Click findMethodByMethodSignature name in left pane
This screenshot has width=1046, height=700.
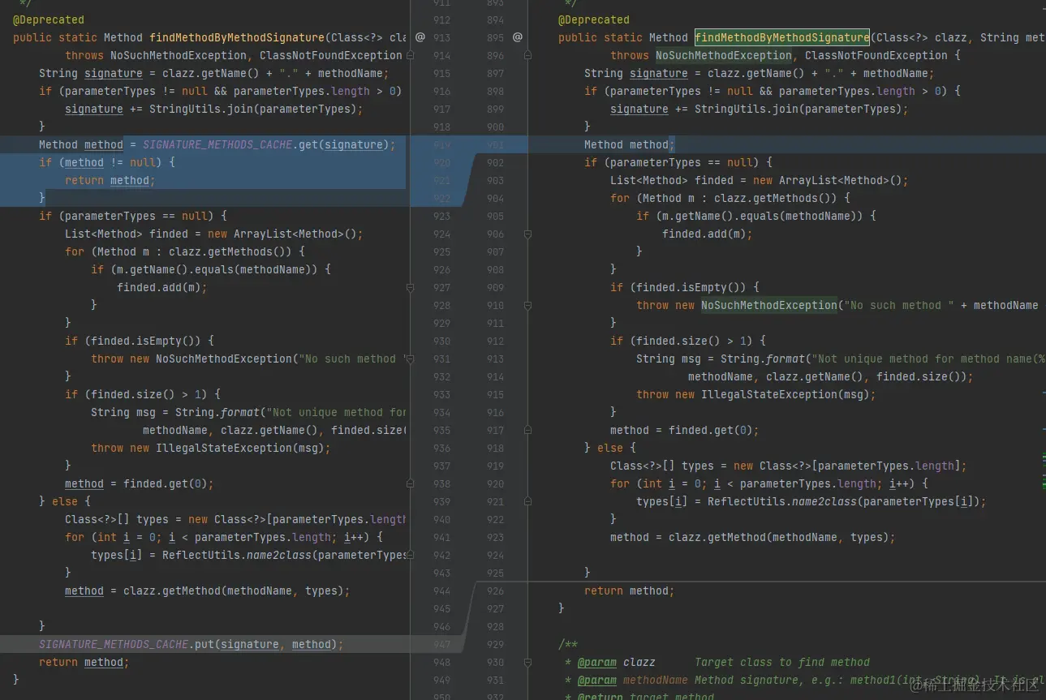(x=237, y=37)
